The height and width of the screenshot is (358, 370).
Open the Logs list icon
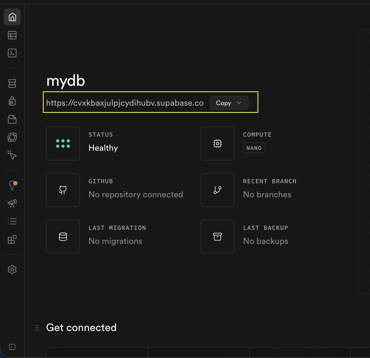tap(12, 221)
